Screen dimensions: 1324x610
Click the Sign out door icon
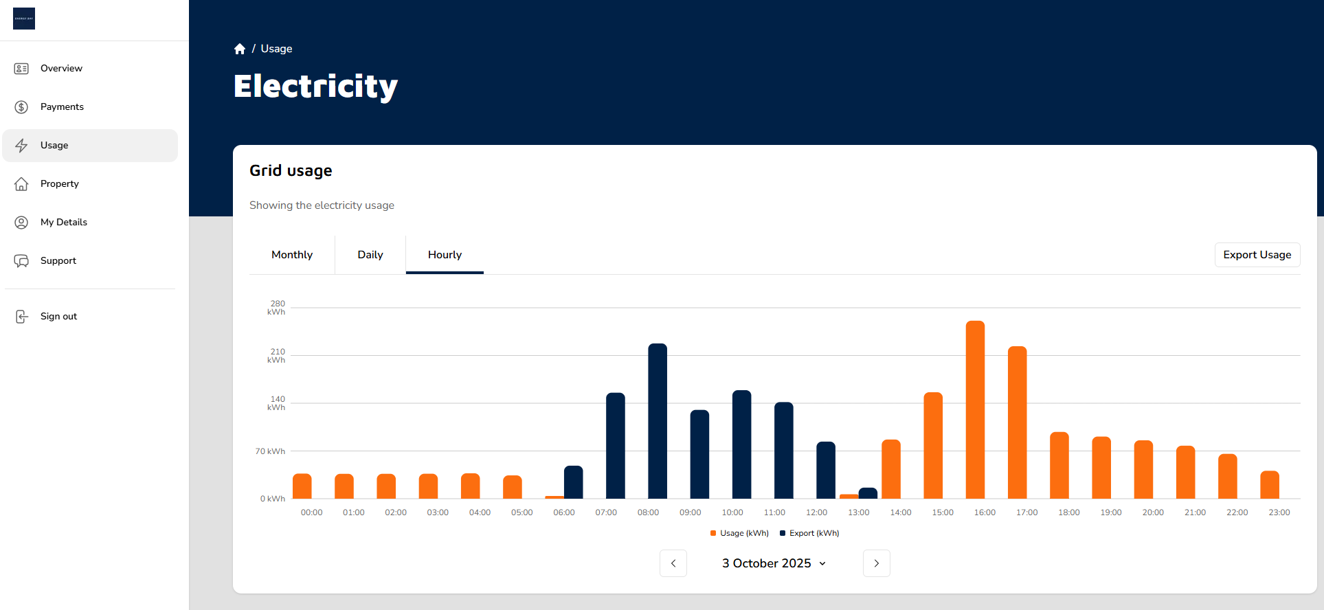pyautogui.click(x=21, y=317)
